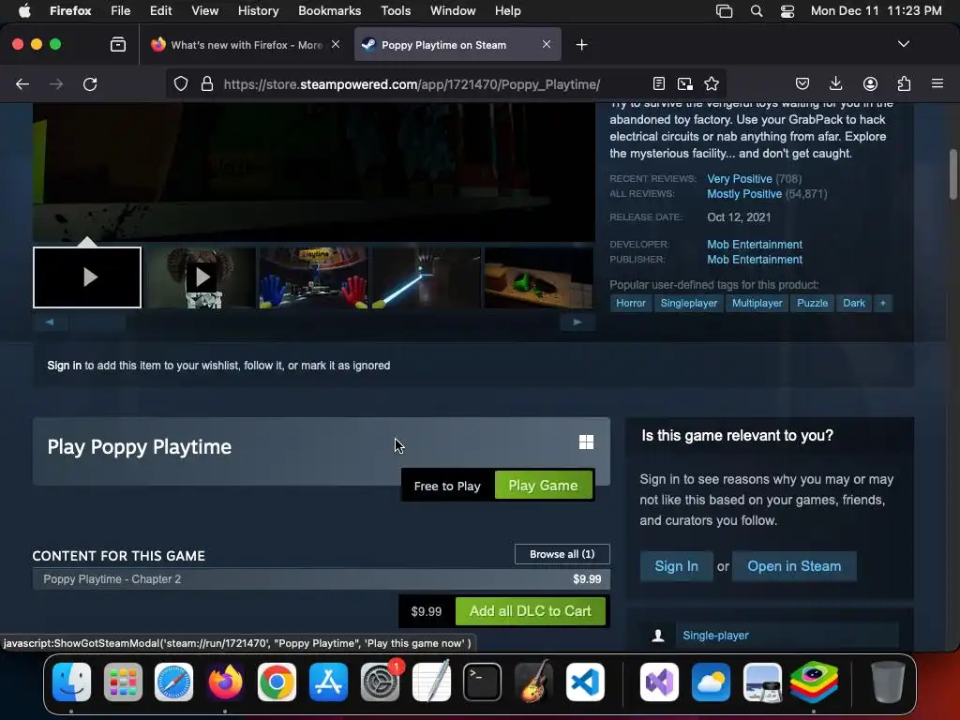Select the Singleplayer tag
The width and height of the screenshot is (960, 720).
[689, 303]
